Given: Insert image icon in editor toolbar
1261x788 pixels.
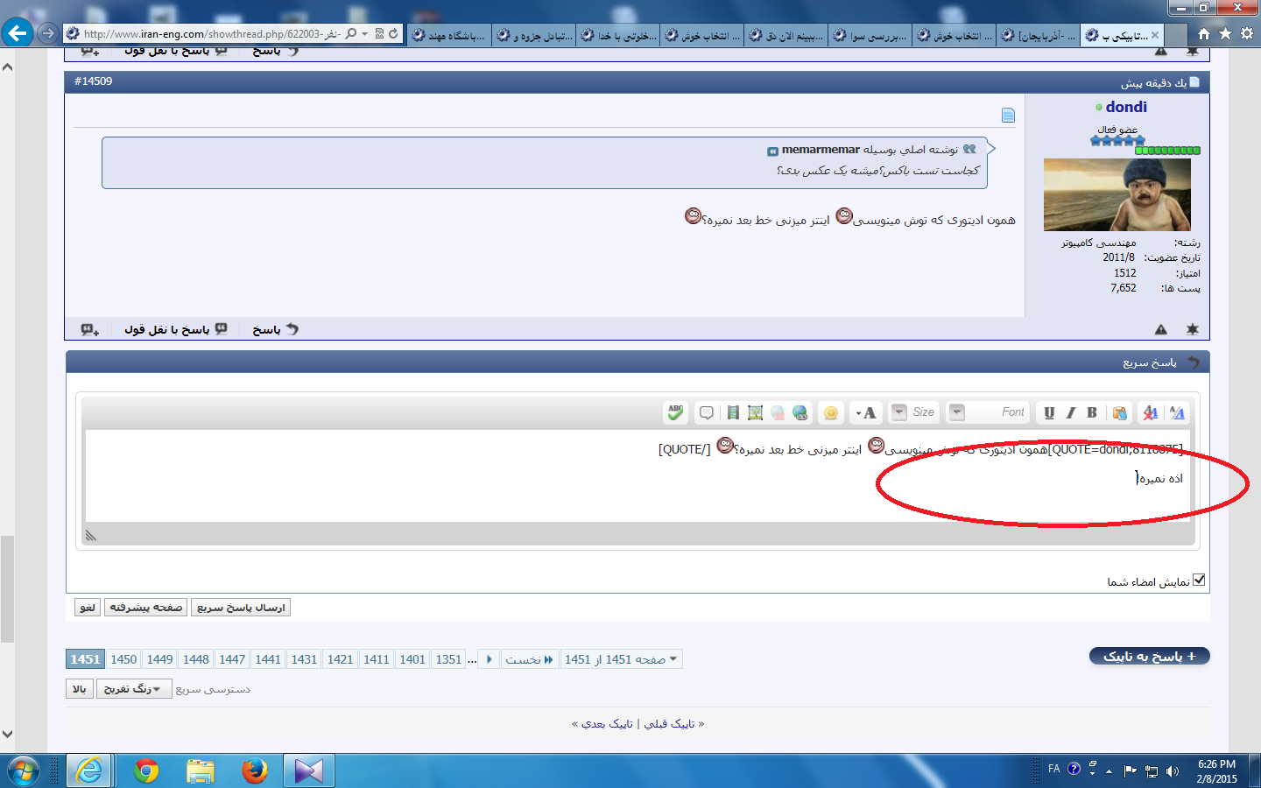Looking at the screenshot, I should click(x=755, y=412).
